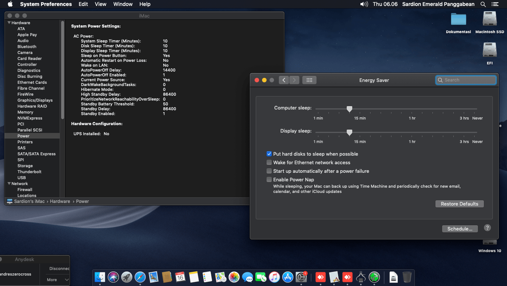Click the back arrow in Energy Saver
Image resolution: width=507 pixels, height=286 pixels.
284,80
